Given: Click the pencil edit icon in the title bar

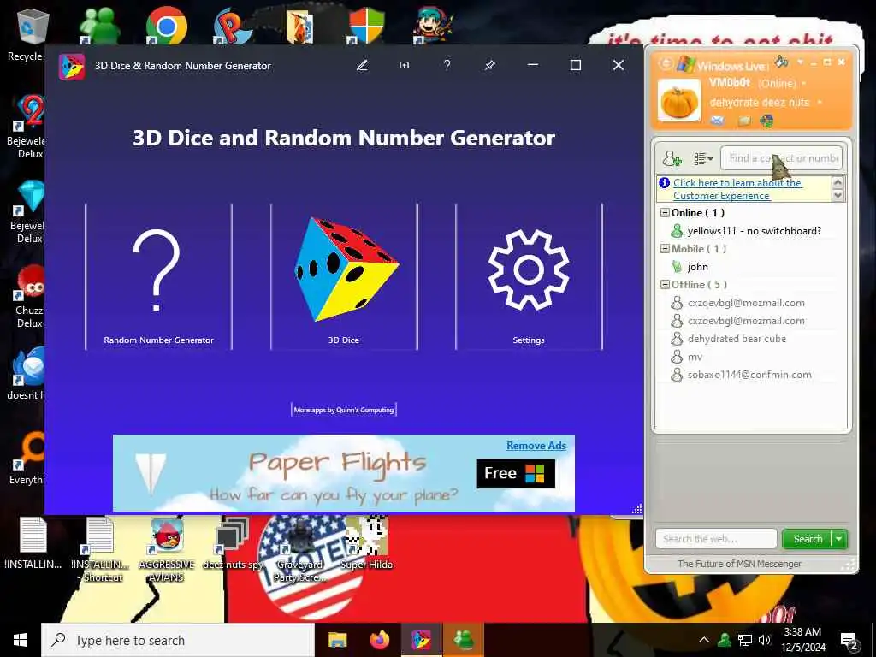Looking at the screenshot, I should pos(362,65).
